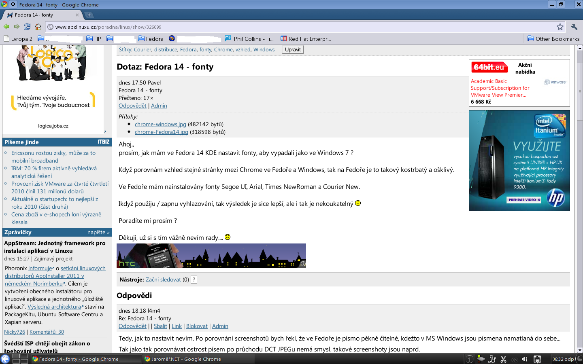Open the Chrome wrench menu
The image size is (583, 364).
(574, 27)
